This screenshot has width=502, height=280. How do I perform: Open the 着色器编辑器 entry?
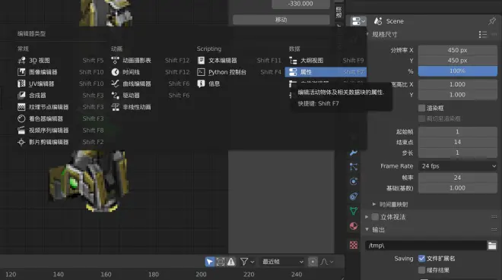coord(61,118)
